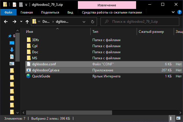This screenshot has height=122, width=183.
Task: Open the Downloads shortcut in the sidebar
Action: tap(12, 50)
